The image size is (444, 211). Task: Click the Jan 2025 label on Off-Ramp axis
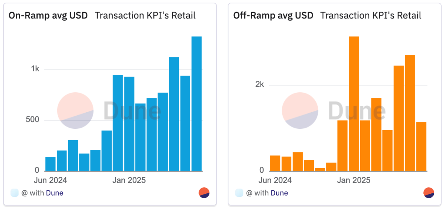[x=354, y=180]
